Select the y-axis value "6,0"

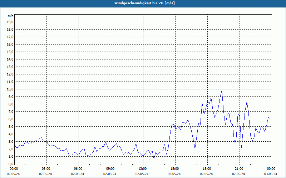pyautogui.click(x=11, y=119)
